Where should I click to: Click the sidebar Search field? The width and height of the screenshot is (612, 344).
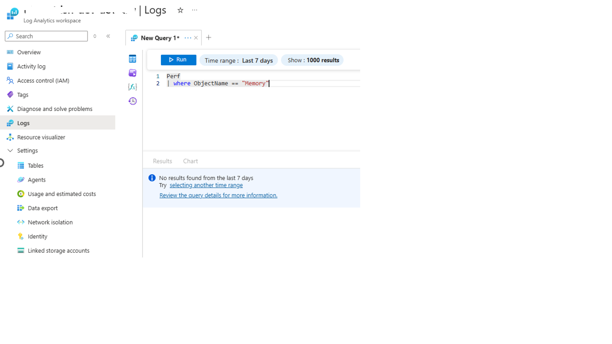46,36
